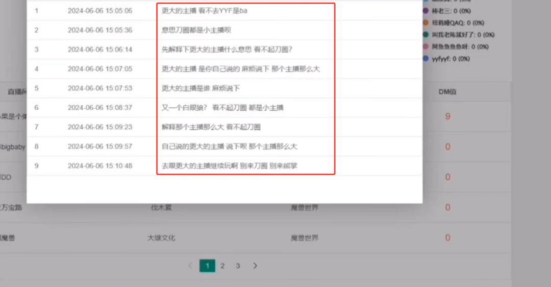Click timestamp 2024-06-06 15:09:23
This screenshot has height=287, width=551.
point(100,127)
